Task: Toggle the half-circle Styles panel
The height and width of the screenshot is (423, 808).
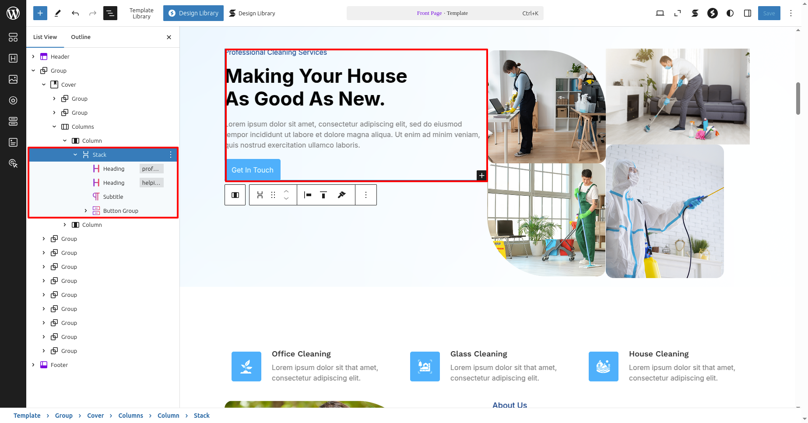Action: click(x=730, y=13)
